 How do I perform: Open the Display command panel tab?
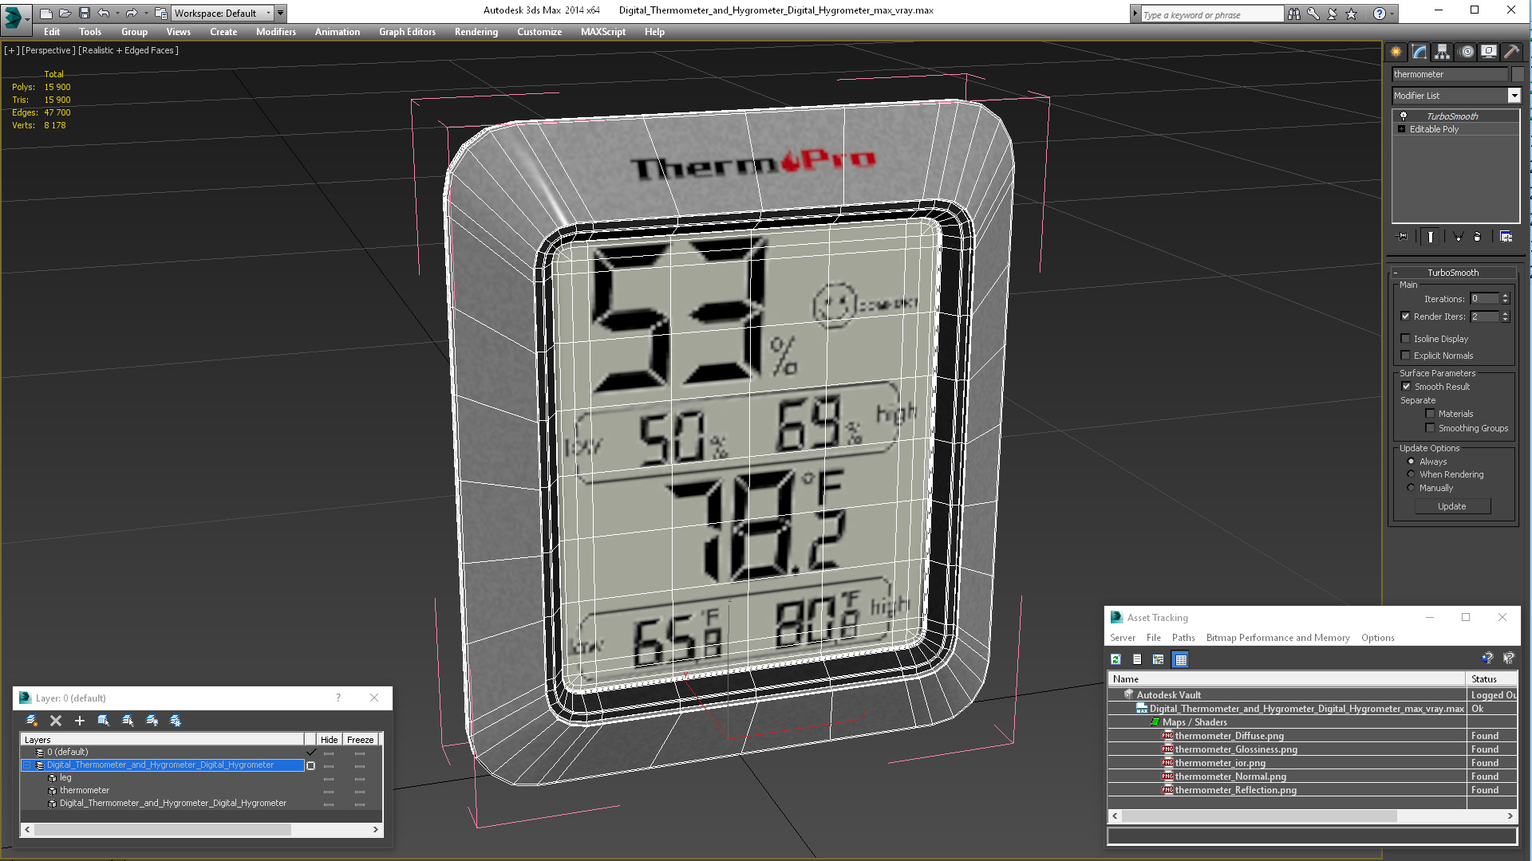click(x=1489, y=52)
